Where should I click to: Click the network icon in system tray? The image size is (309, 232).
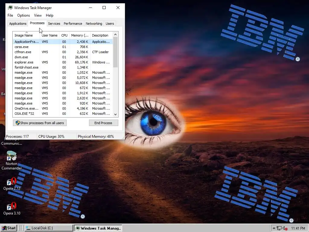tap(279, 228)
